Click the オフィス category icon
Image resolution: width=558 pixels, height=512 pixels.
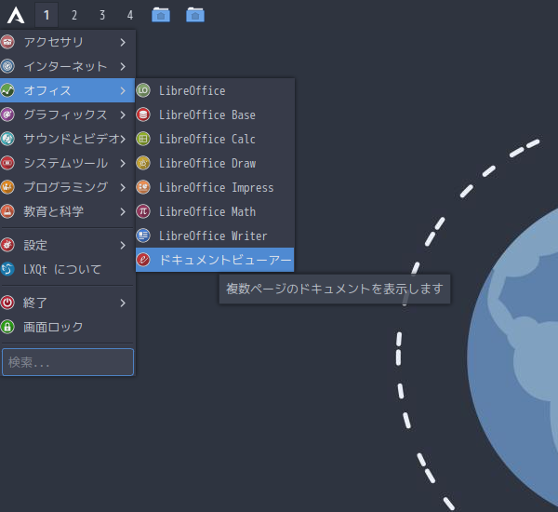pos(7,90)
